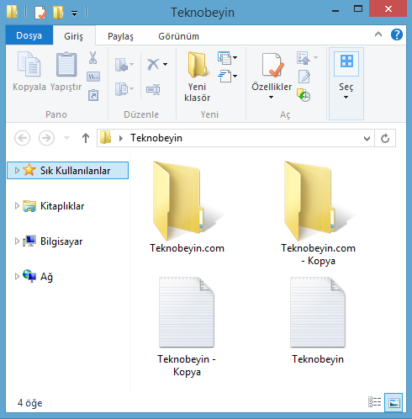
Task: Click New folder icon in quick access toolbar
Action: 58,13
